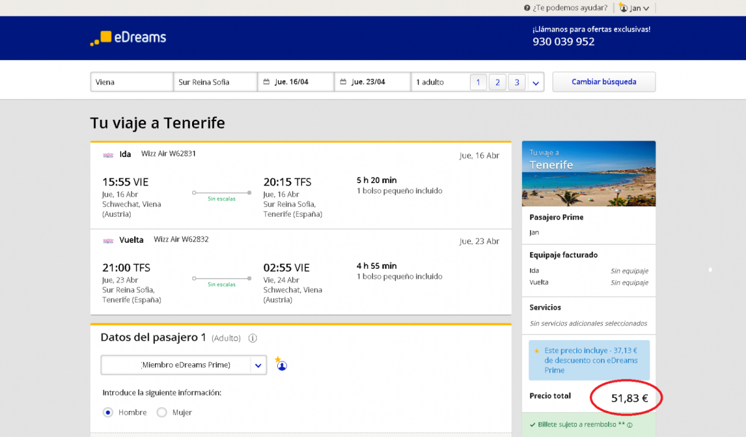
Task: Select 3 passengers button
Action: pos(517,82)
